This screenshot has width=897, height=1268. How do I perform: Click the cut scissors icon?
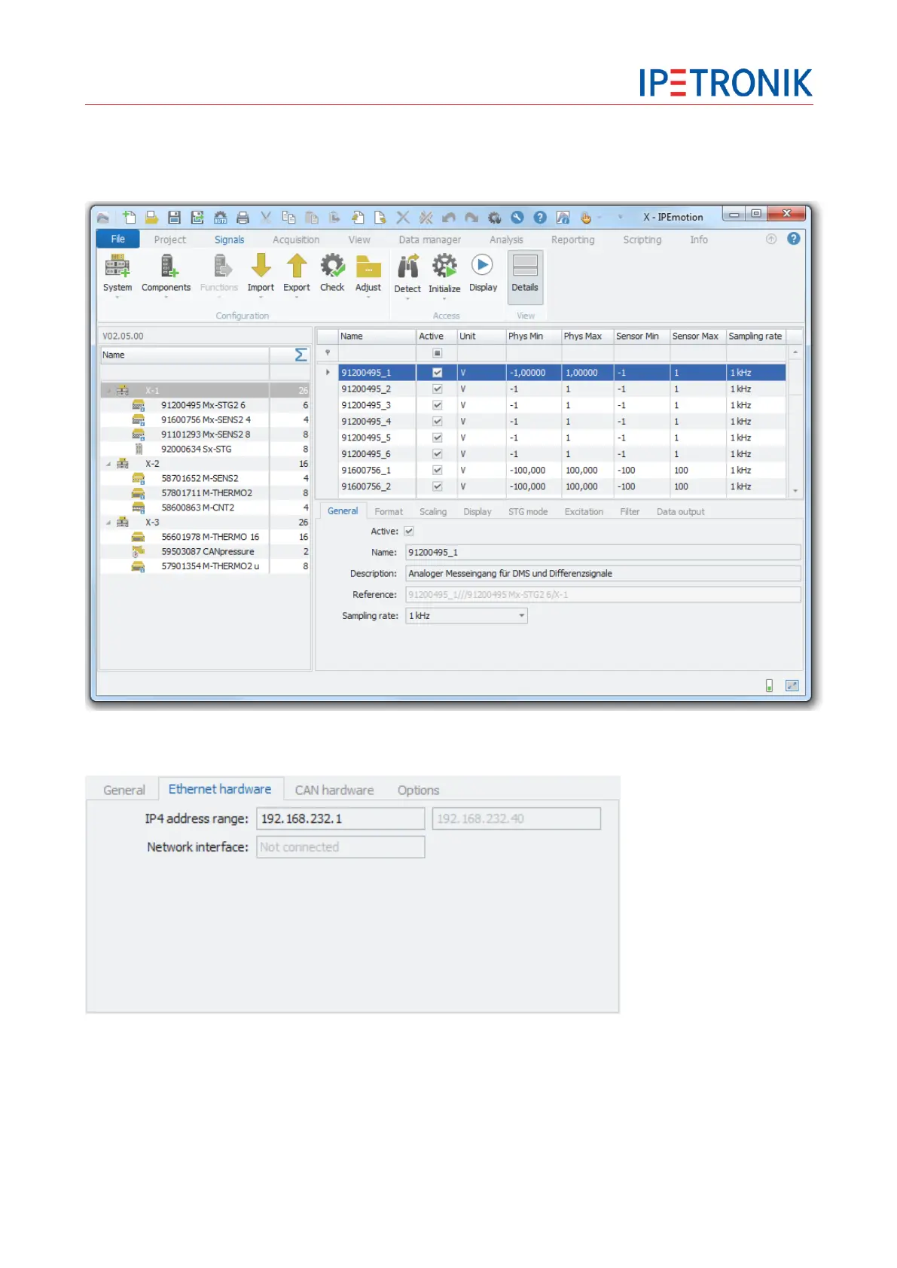[266, 217]
